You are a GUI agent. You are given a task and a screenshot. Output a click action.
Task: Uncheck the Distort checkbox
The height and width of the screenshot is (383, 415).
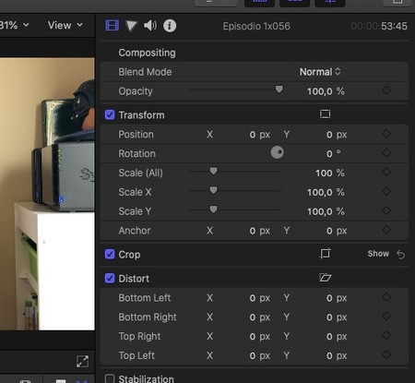tap(110, 278)
